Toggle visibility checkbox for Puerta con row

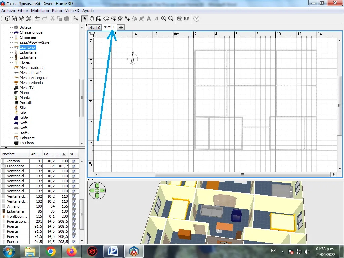[74, 222]
